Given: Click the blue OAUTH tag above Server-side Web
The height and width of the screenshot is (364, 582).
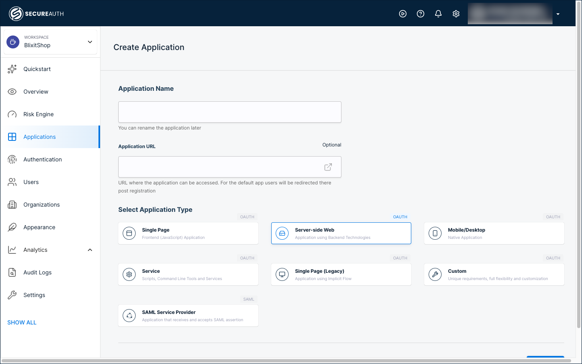Looking at the screenshot, I should 400,217.
